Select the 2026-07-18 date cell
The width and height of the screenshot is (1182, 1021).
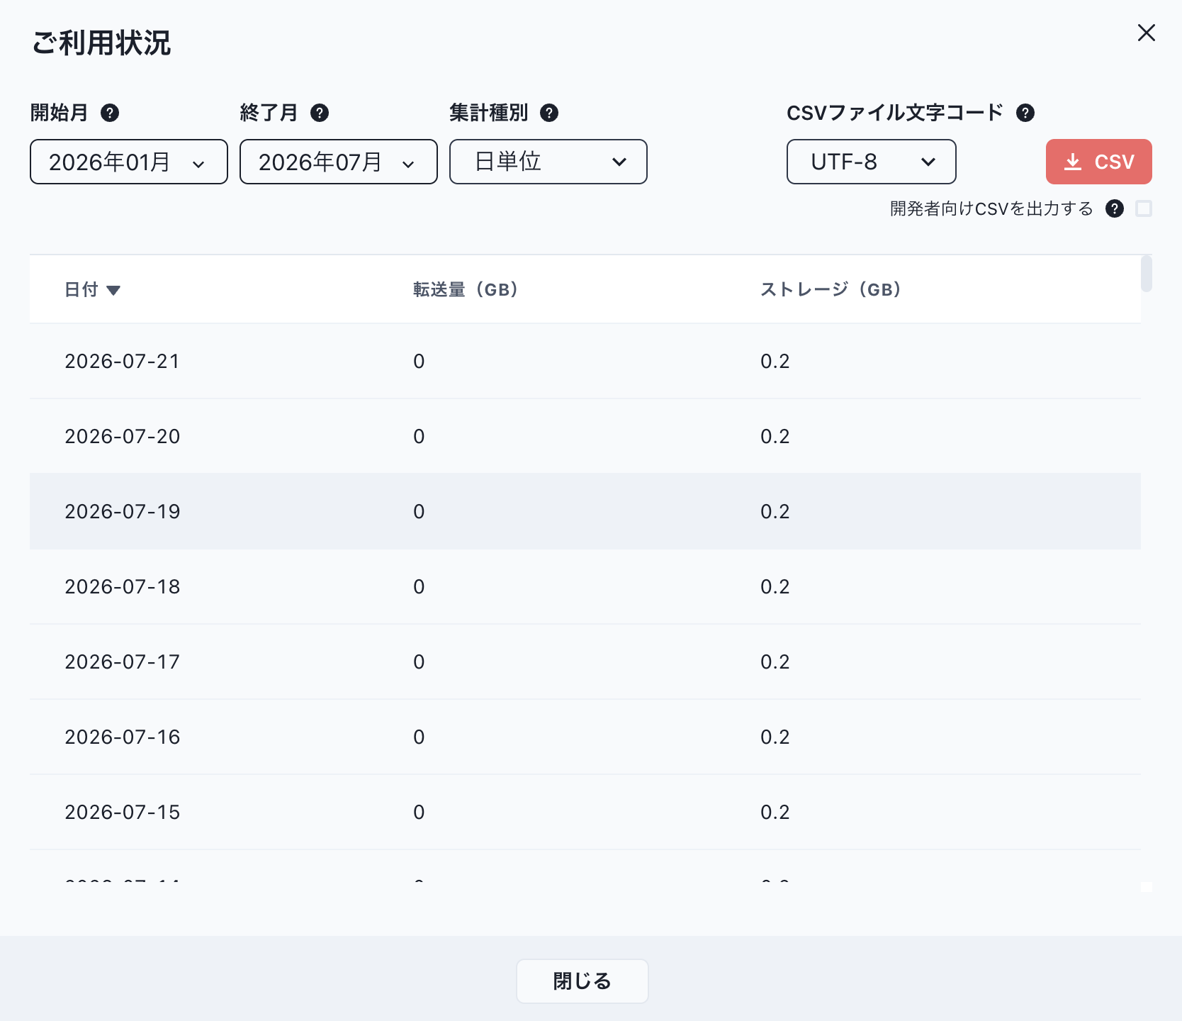(123, 587)
